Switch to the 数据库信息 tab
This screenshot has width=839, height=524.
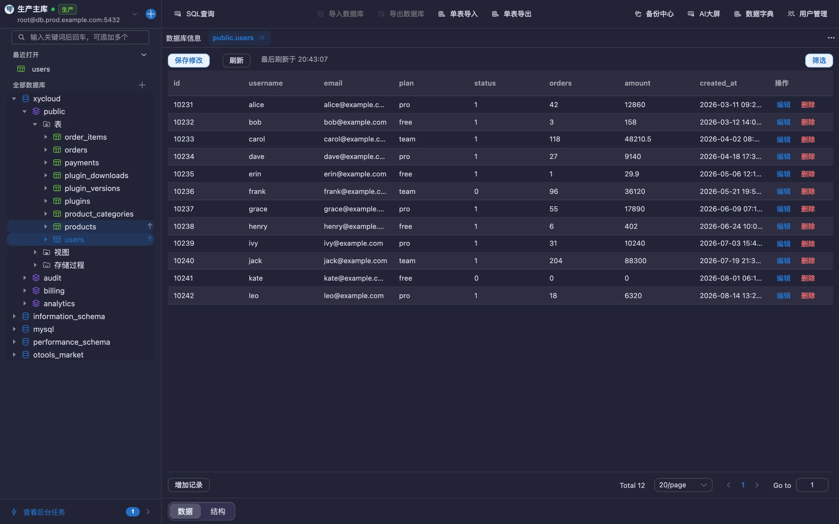[x=184, y=38]
